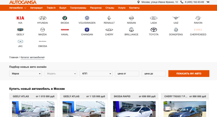Viewport: 217px width, 117px height.
Task: Open the Марка dropdown
Action: coord(25,74)
